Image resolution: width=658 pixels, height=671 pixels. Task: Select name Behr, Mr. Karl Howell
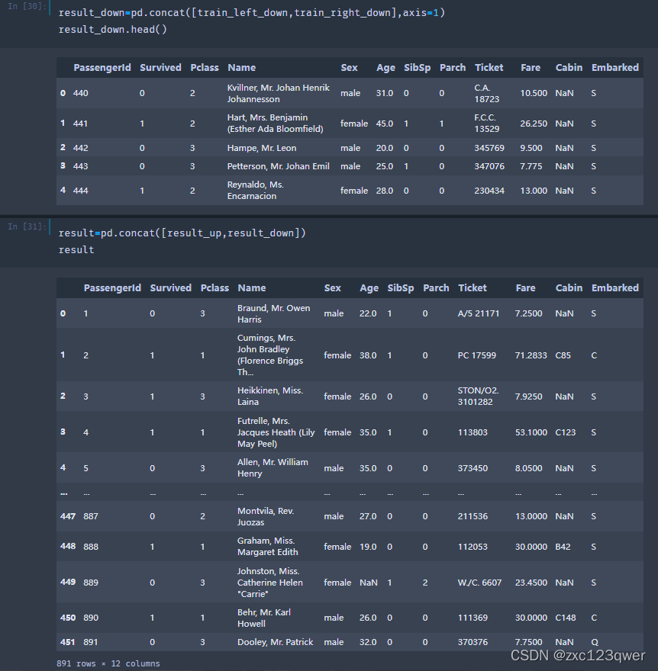coord(264,618)
